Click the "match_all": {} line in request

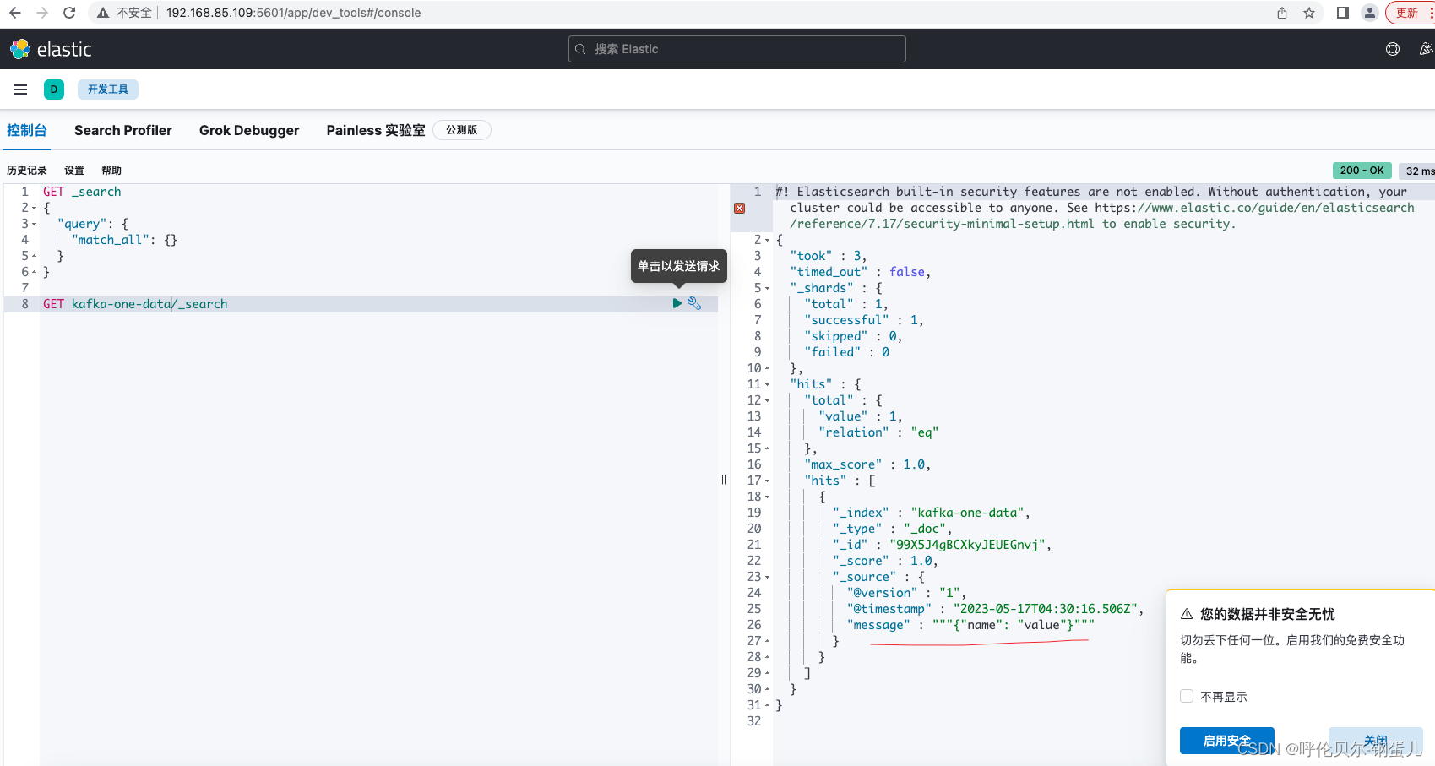pyautogui.click(x=124, y=240)
